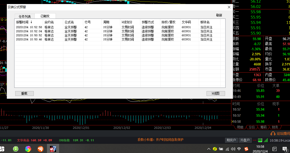290x153 pixels.
Task: Open the Wi-Fi network tray icon
Action: [227, 149]
